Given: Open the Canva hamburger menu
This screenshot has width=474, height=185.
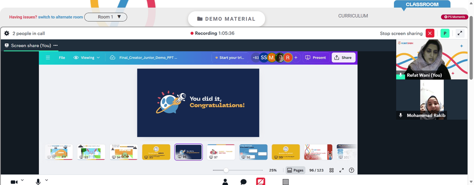Looking at the screenshot, I should click(x=48, y=58).
